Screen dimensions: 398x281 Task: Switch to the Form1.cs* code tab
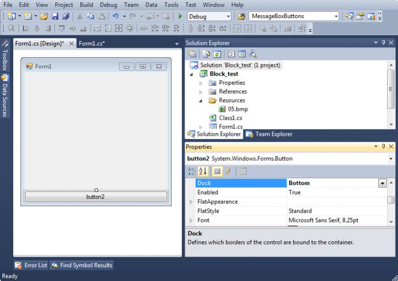click(x=92, y=43)
